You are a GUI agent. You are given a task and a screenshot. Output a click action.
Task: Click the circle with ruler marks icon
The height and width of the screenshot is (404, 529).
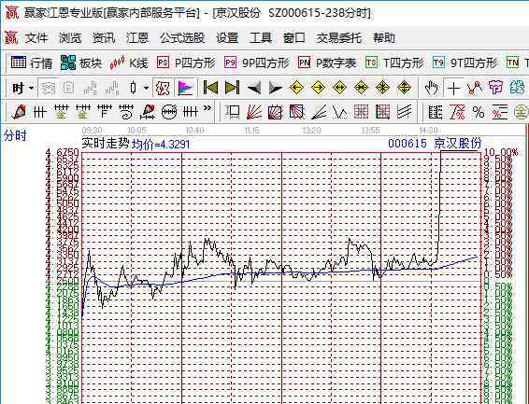click(169, 112)
